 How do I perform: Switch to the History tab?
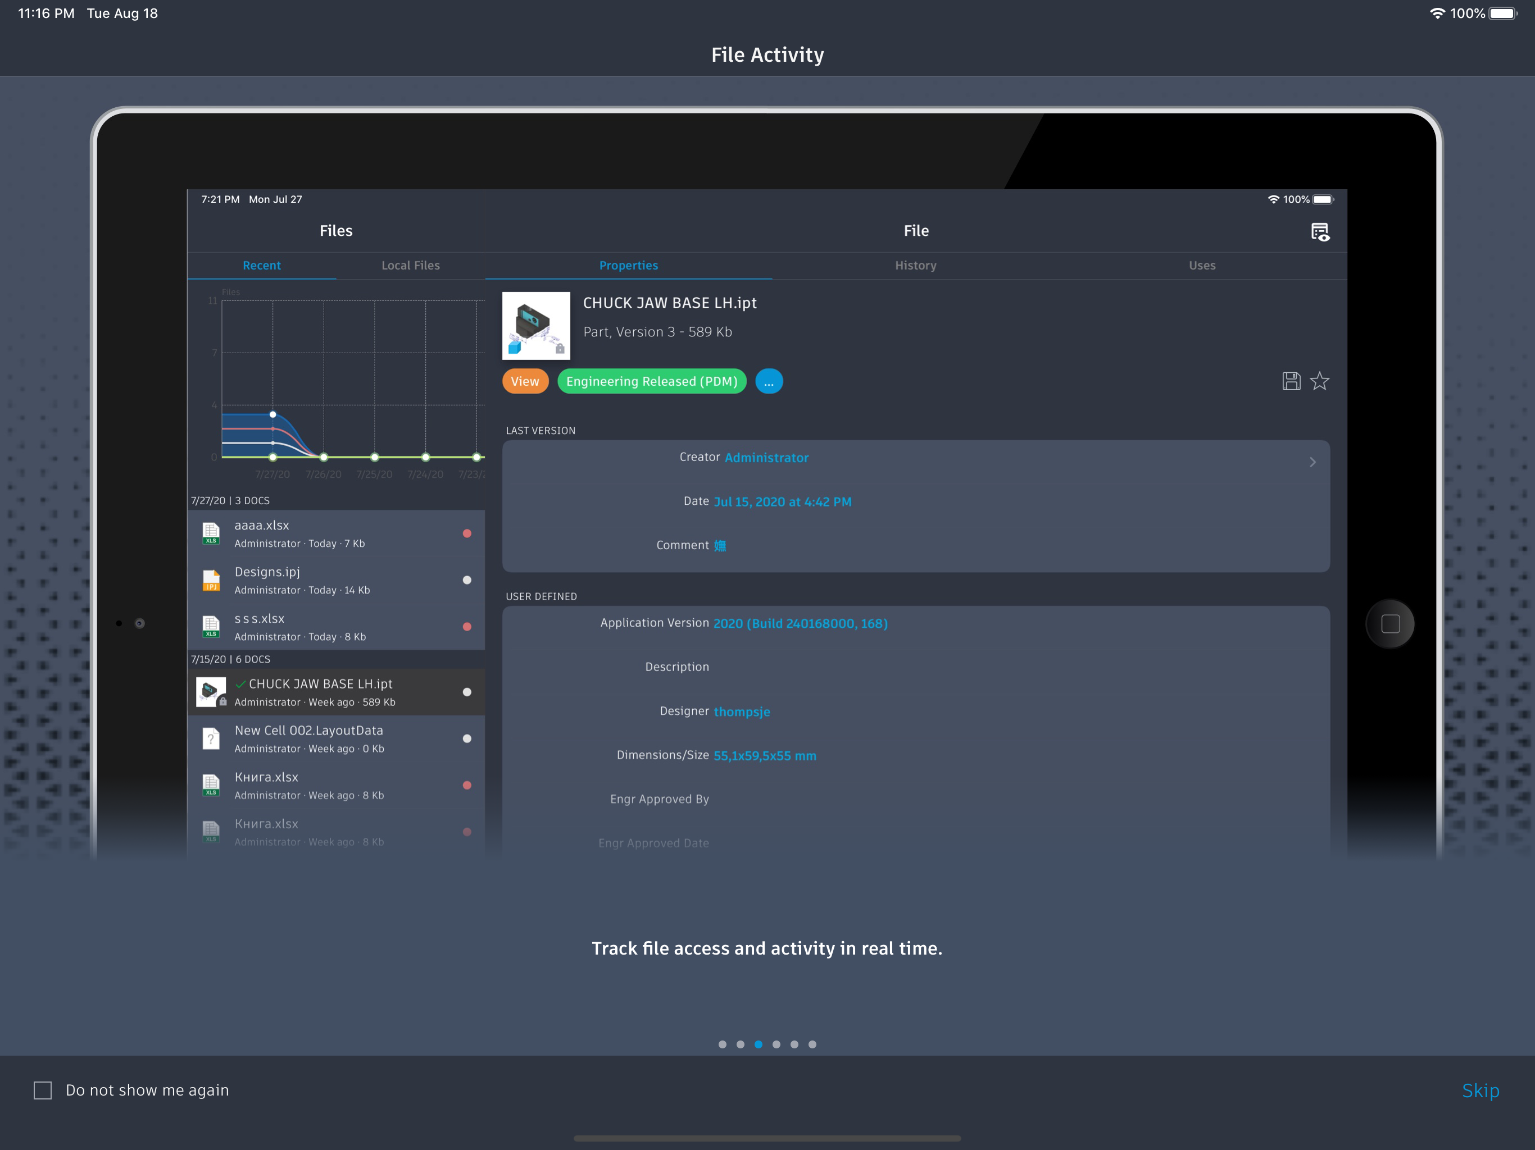pyautogui.click(x=915, y=266)
